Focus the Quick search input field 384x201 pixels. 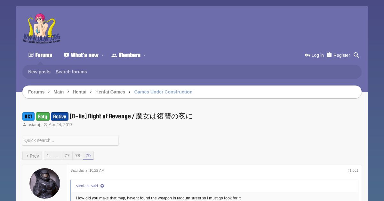click(x=70, y=140)
